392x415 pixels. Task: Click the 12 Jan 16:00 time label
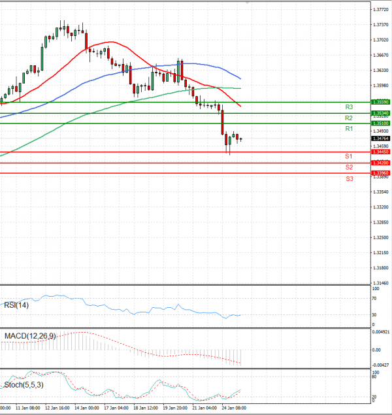57,408
